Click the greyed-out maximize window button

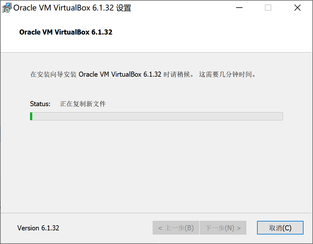point(268,8)
